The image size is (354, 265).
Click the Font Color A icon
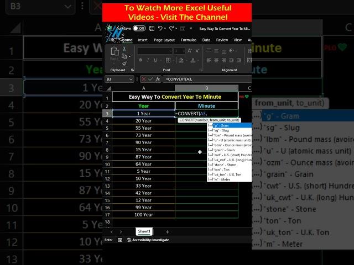pos(193,60)
